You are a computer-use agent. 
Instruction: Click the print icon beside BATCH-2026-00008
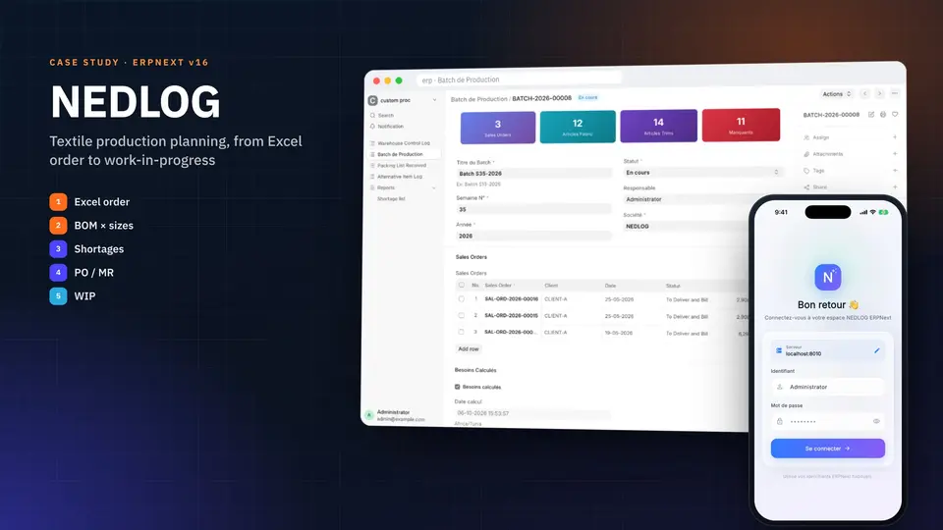tap(883, 114)
